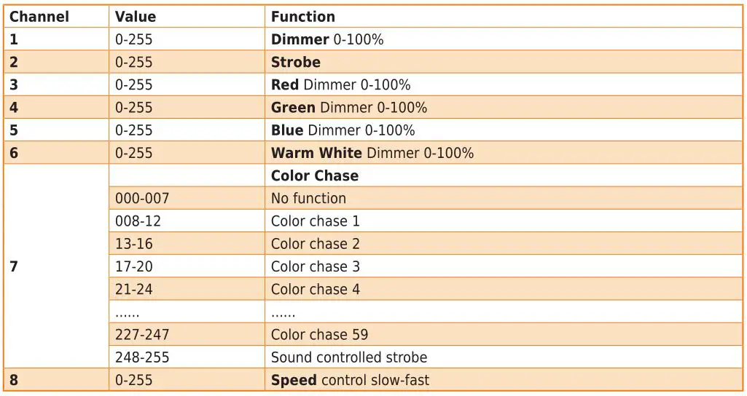Click channel 2's bold "Strobe" function cell
Screen dimensions: 747x396
(296, 62)
